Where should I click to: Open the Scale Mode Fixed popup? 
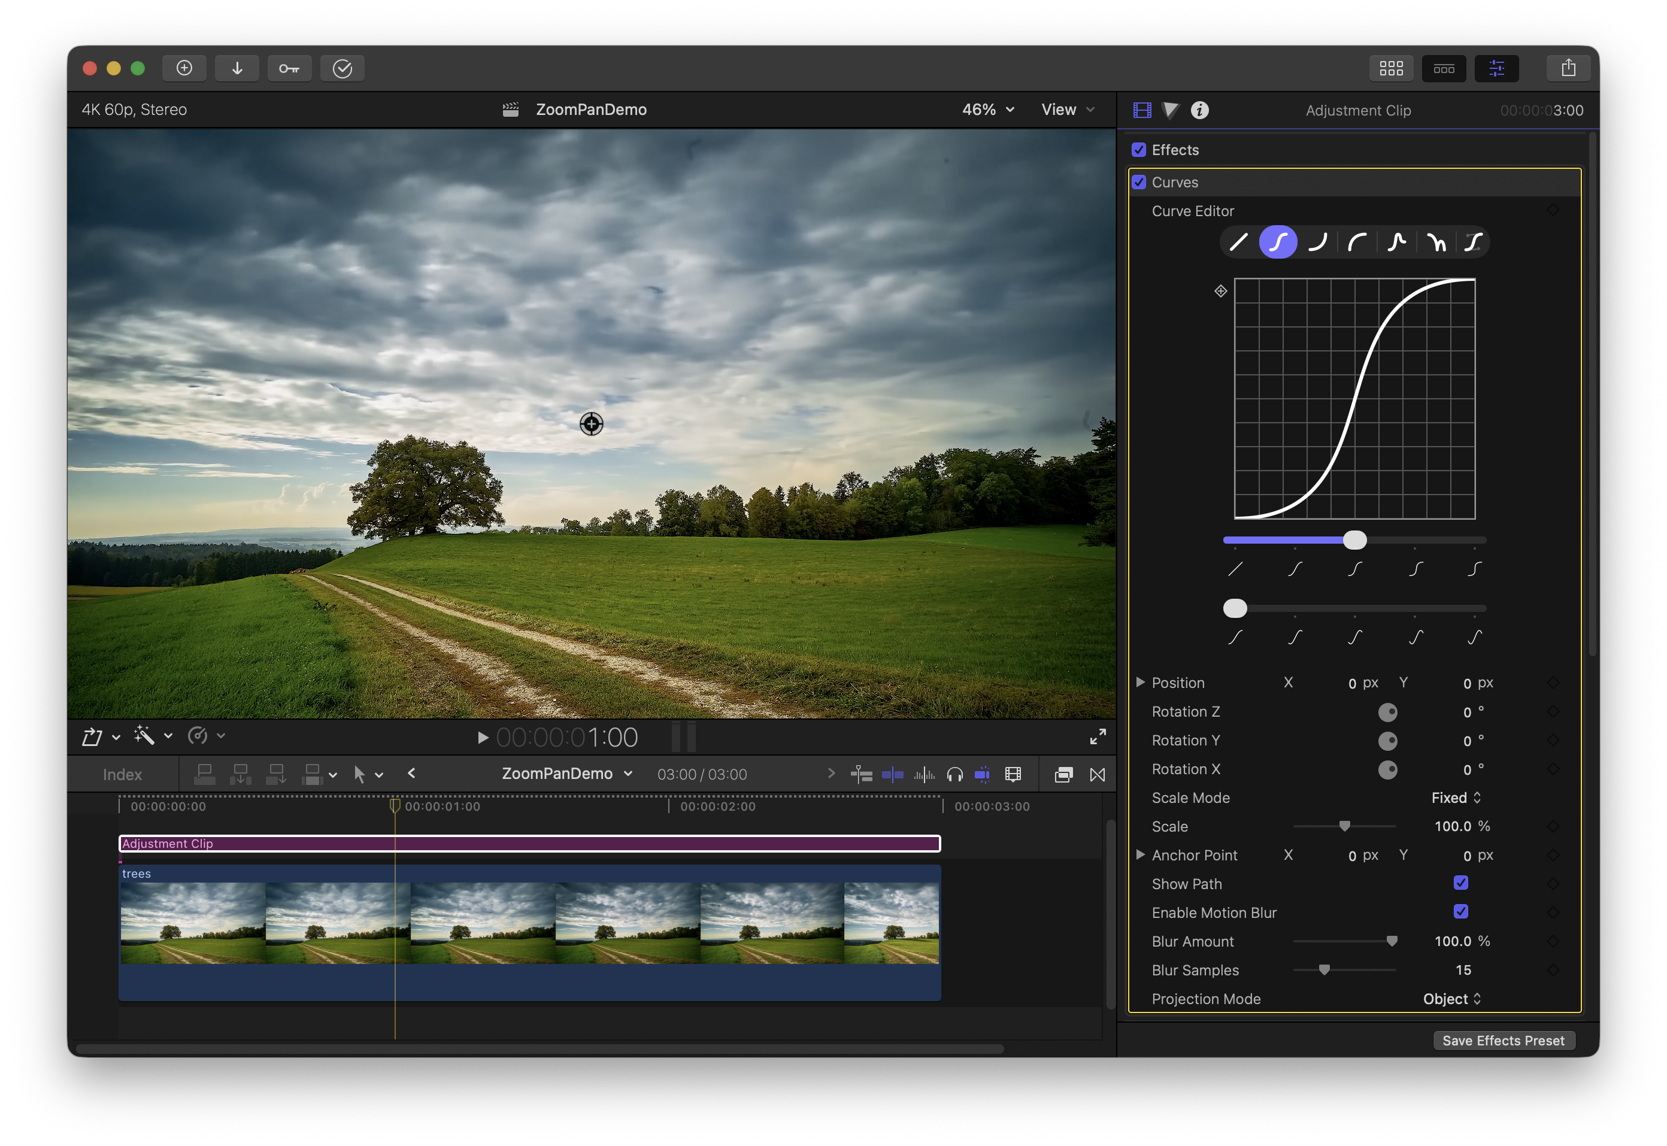click(1455, 798)
